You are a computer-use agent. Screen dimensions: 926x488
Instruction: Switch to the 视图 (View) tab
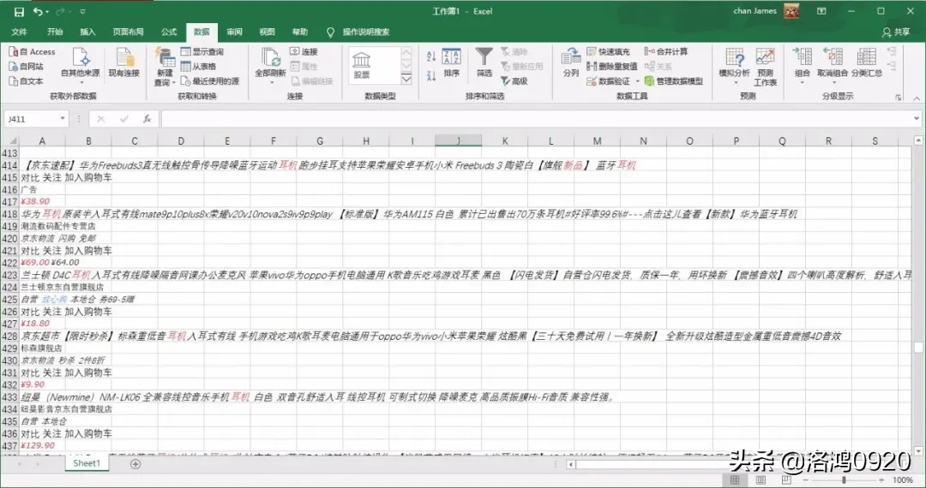(267, 32)
